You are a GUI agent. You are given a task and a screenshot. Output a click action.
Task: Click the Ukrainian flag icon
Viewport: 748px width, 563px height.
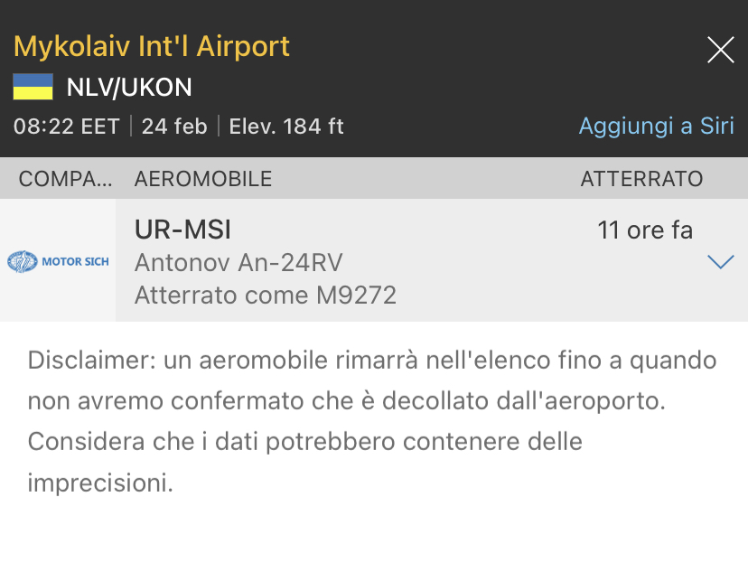click(33, 88)
